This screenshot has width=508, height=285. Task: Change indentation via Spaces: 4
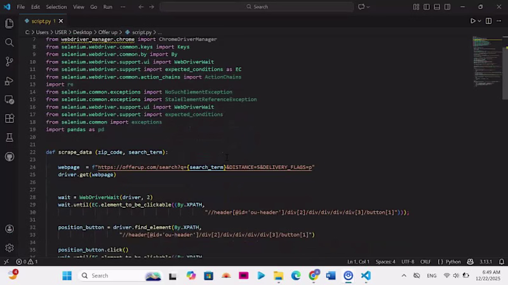(x=385, y=262)
